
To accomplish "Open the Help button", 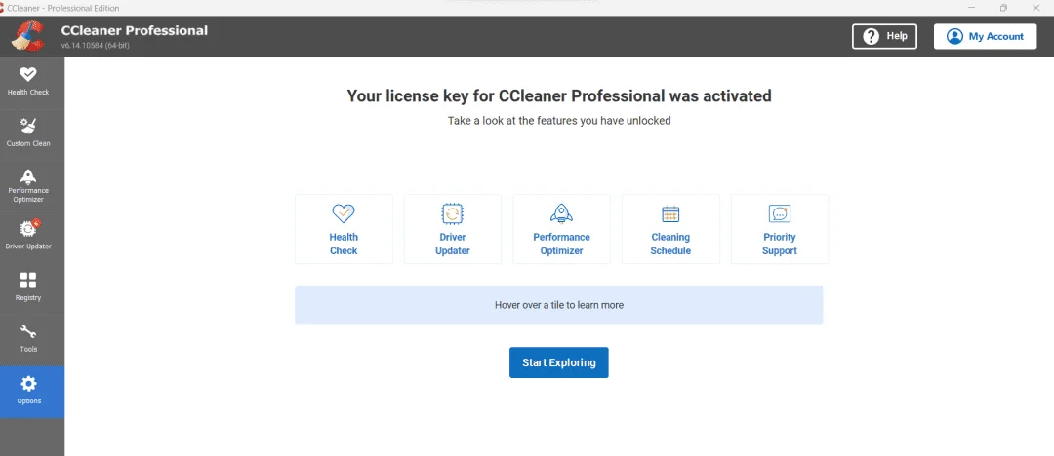I will pyautogui.click(x=884, y=36).
